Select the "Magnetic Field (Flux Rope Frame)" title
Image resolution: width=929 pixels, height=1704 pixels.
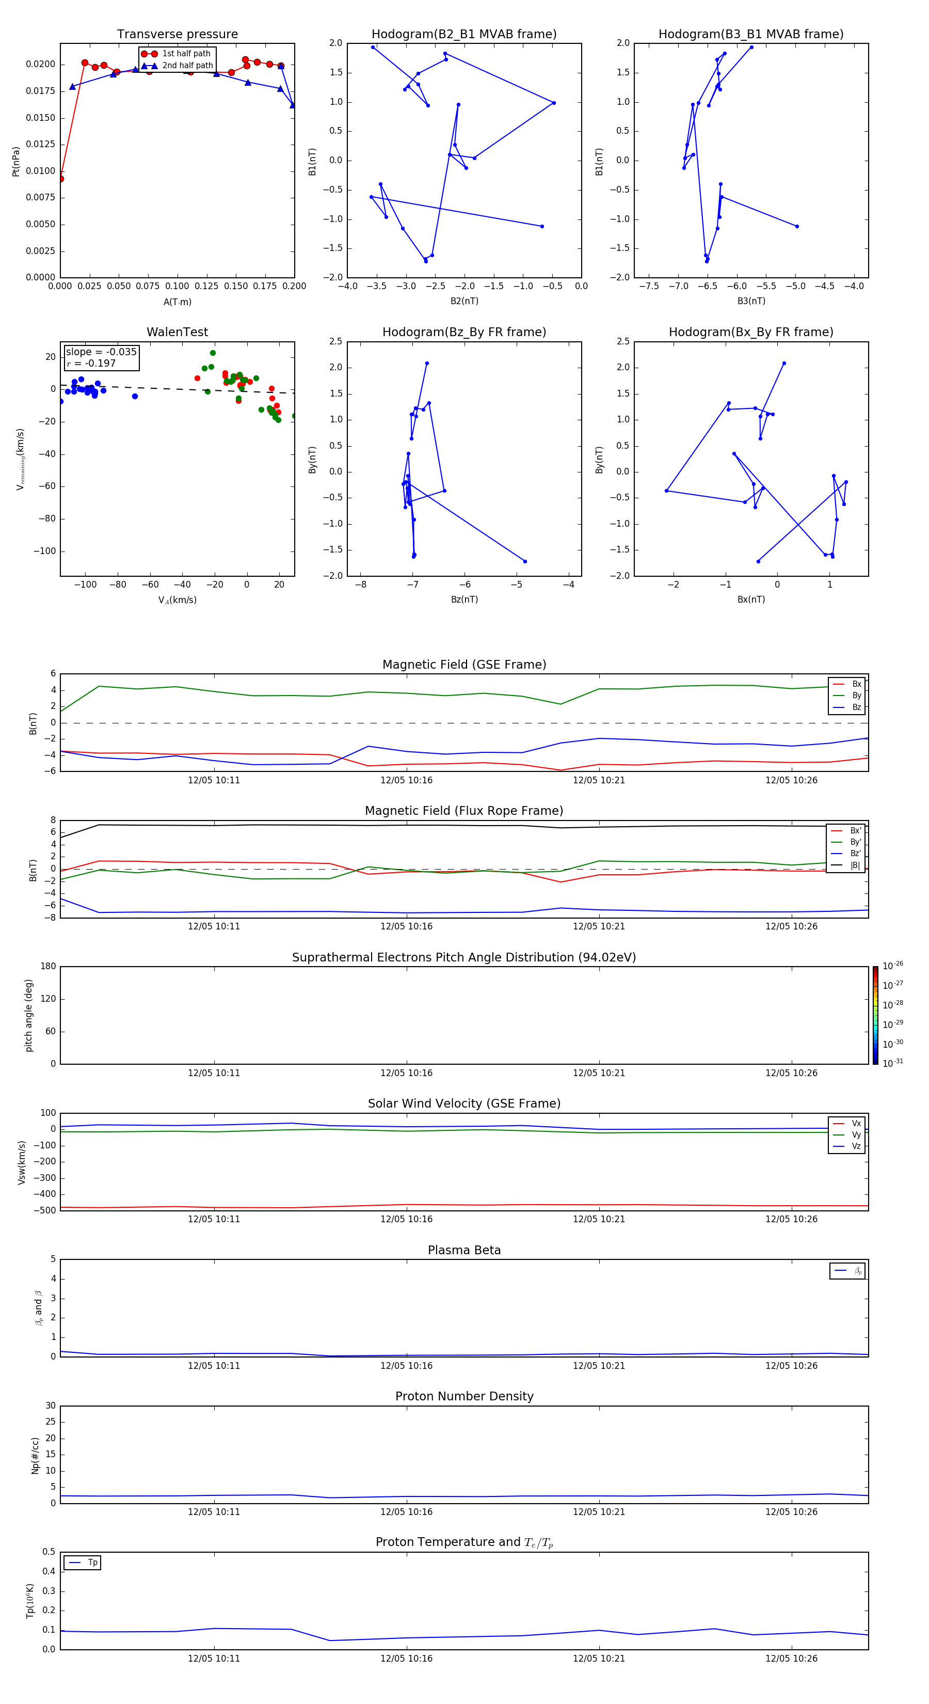[464, 811]
